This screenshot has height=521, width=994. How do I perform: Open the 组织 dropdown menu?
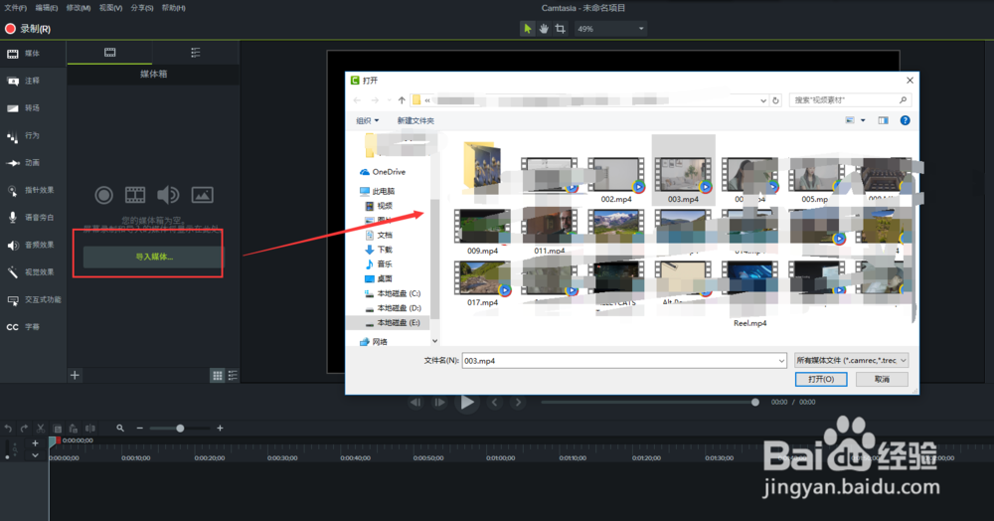(367, 120)
